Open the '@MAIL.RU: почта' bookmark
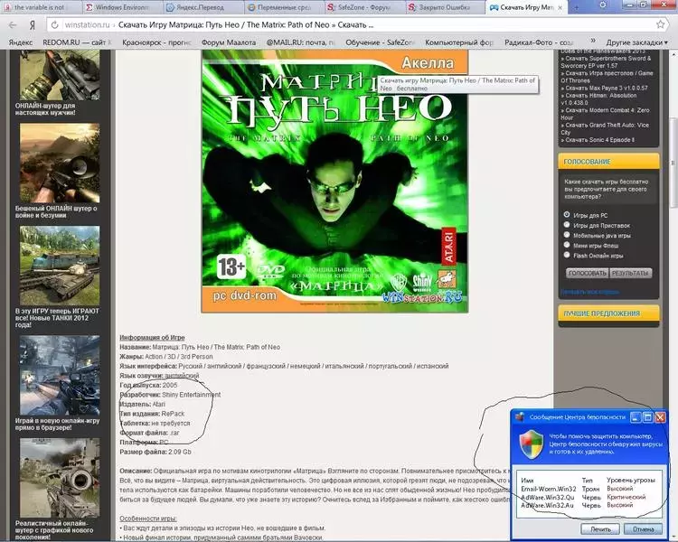Viewport: 678px width, 542px height. point(300,42)
